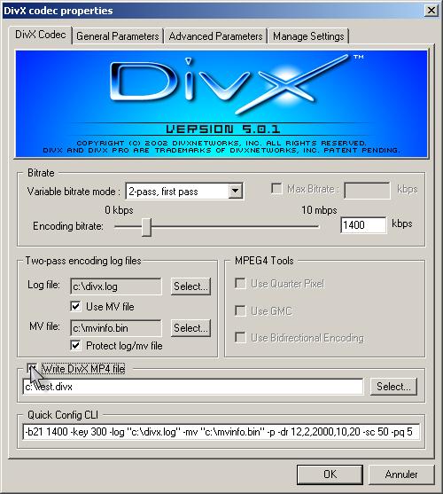The image size is (443, 494).
Task: Click the c:\test.divx output path field
Action: tap(193, 387)
